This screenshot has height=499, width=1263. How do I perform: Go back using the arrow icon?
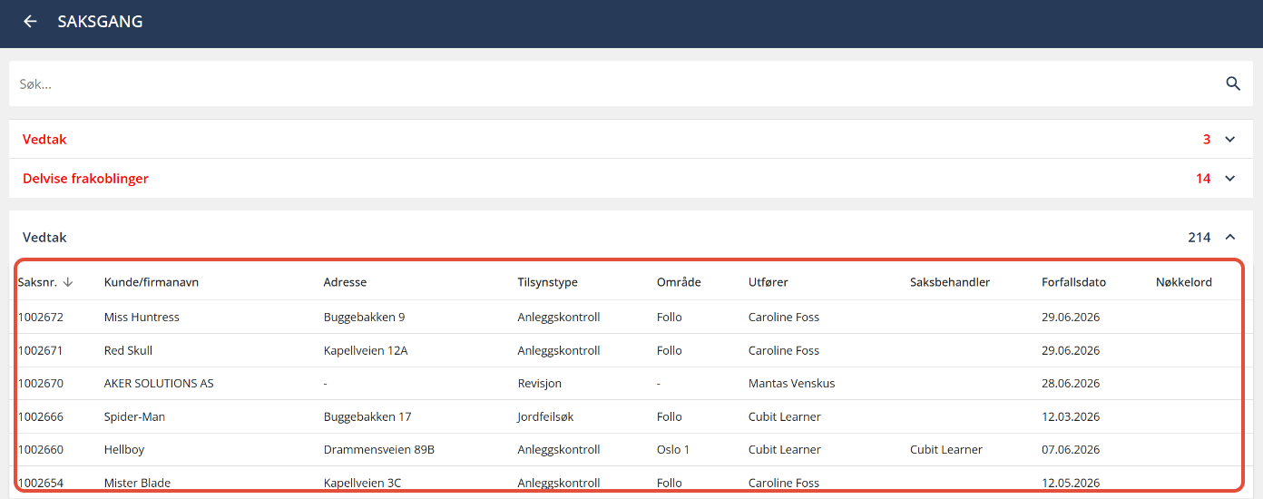point(30,21)
